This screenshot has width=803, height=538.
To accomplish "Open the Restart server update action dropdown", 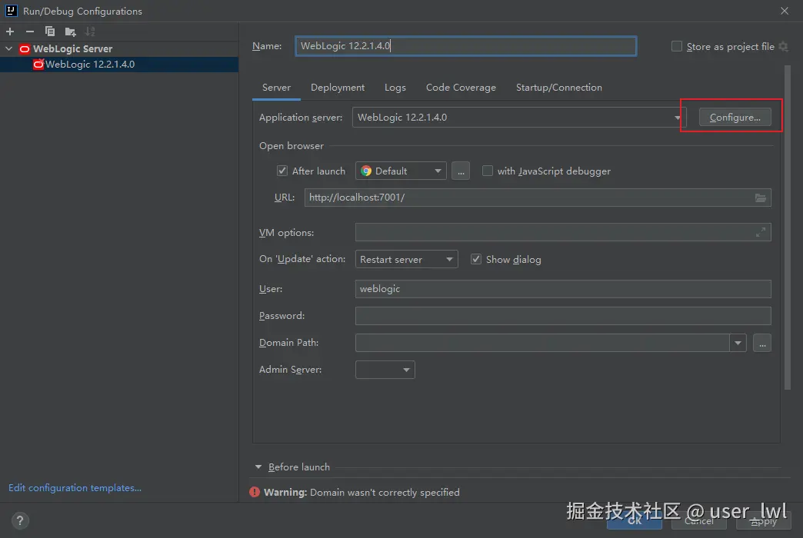I will coord(406,260).
